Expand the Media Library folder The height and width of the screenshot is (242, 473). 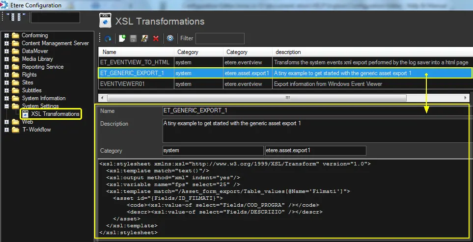[x=7, y=59]
